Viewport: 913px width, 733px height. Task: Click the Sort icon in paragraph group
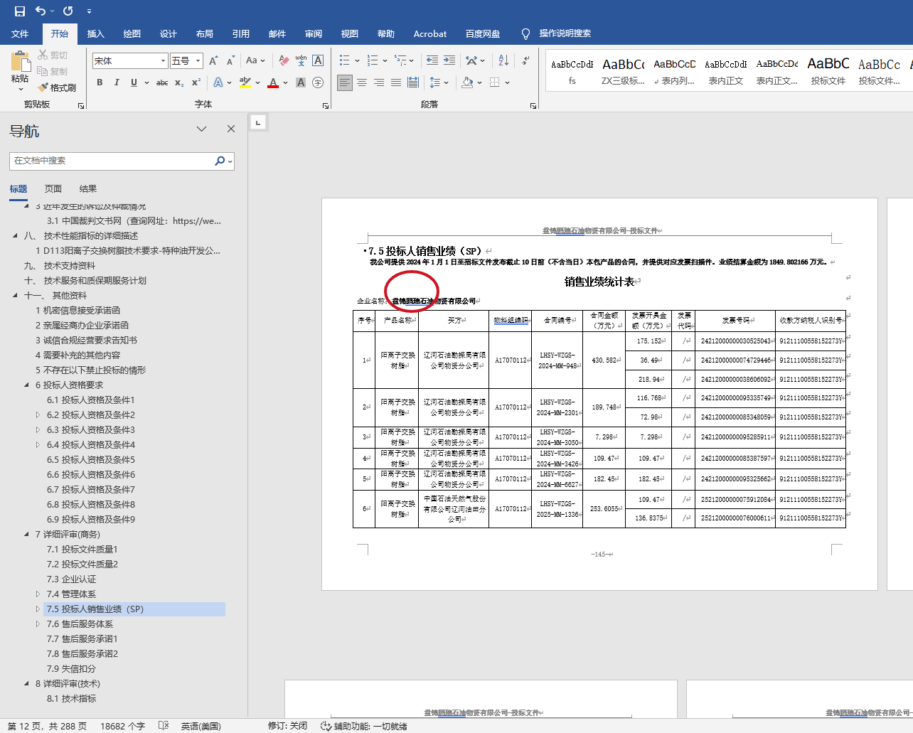503,60
